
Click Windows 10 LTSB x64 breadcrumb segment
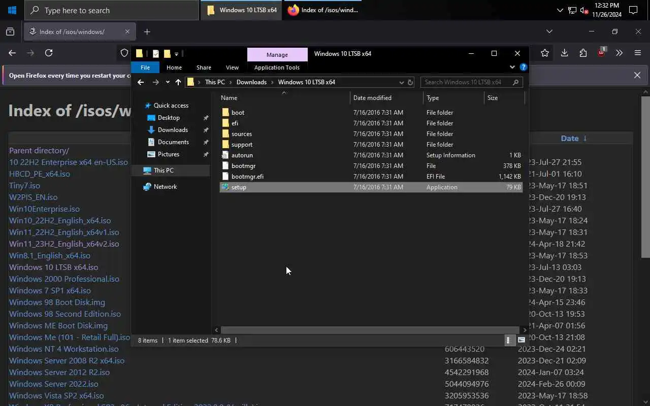[307, 82]
